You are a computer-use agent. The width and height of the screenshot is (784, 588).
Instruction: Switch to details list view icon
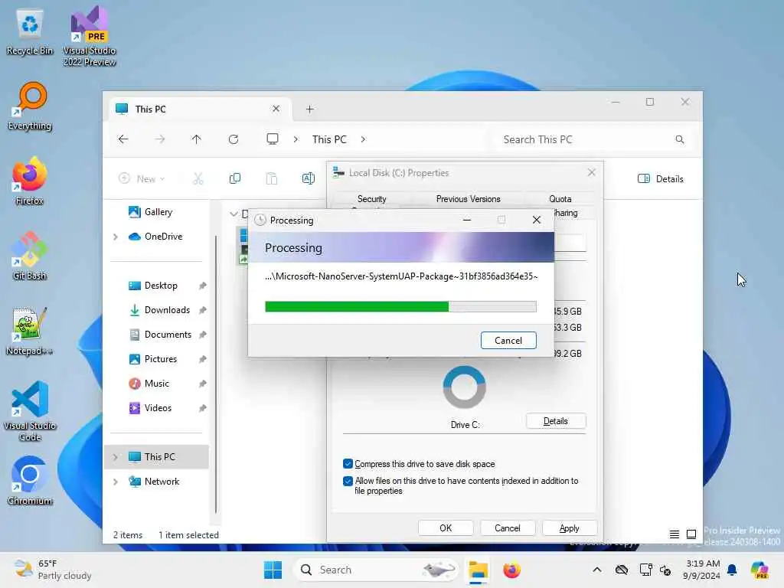675,534
